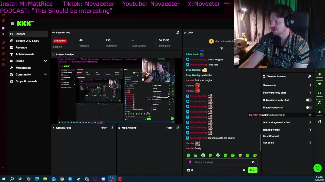Click the Windows Start button
The image size is (325, 182).
point(4,179)
